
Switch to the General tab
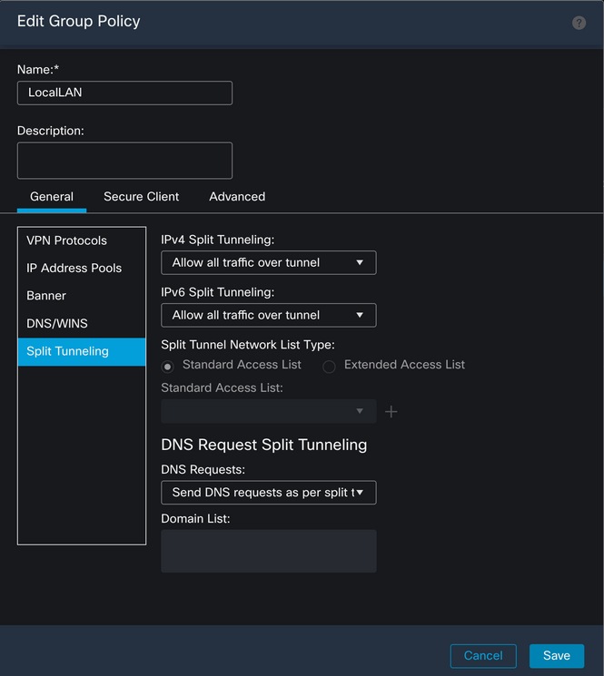(52, 196)
